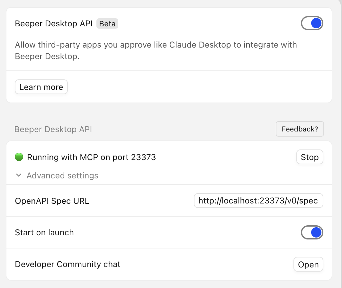The height and width of the screenshot is (288, 342).
Task: Disable the Start on launch switch
Action: pyautogui.click(x=312, y=232)
